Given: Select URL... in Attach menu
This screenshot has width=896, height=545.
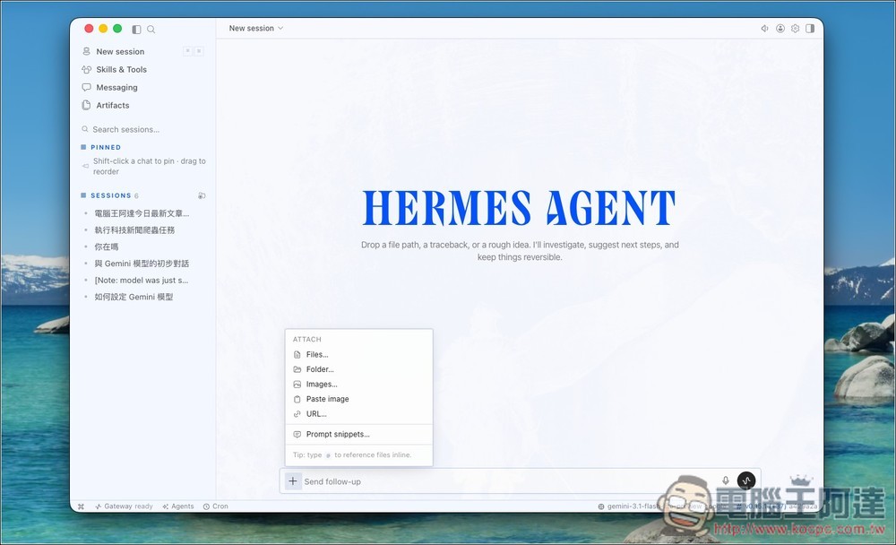Looking at the screenshot, I should (358, 414).
